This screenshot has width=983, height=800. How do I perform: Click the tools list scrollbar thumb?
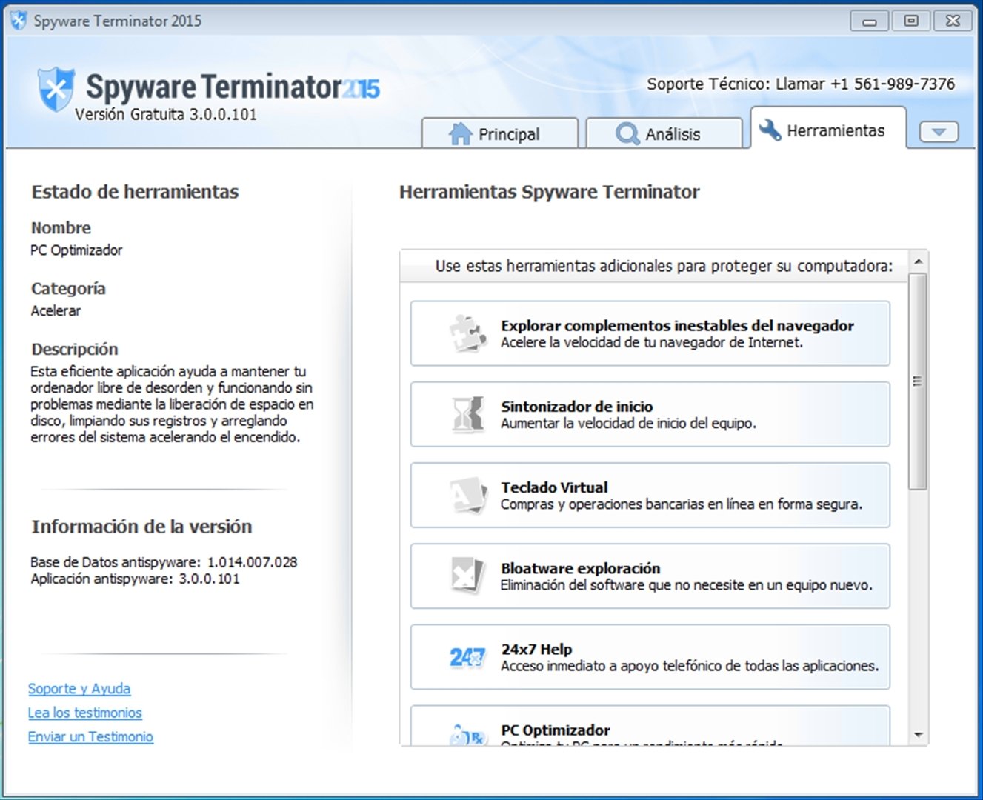click(x=919, y=381)
